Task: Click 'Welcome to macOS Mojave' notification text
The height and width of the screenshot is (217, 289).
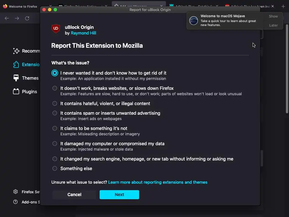Action: click(x=223, y=16)
